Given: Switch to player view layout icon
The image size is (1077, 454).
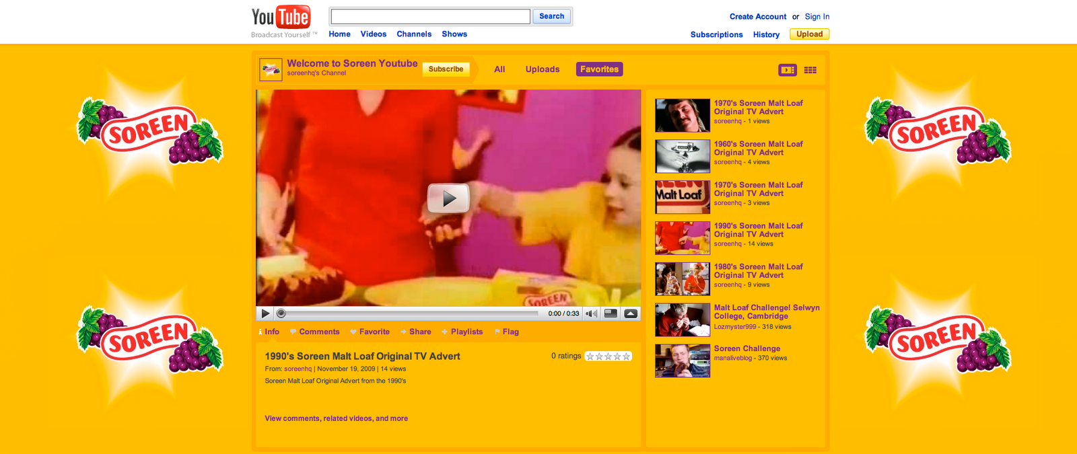Looking at the screenshot, I should [x=788, y=70].
